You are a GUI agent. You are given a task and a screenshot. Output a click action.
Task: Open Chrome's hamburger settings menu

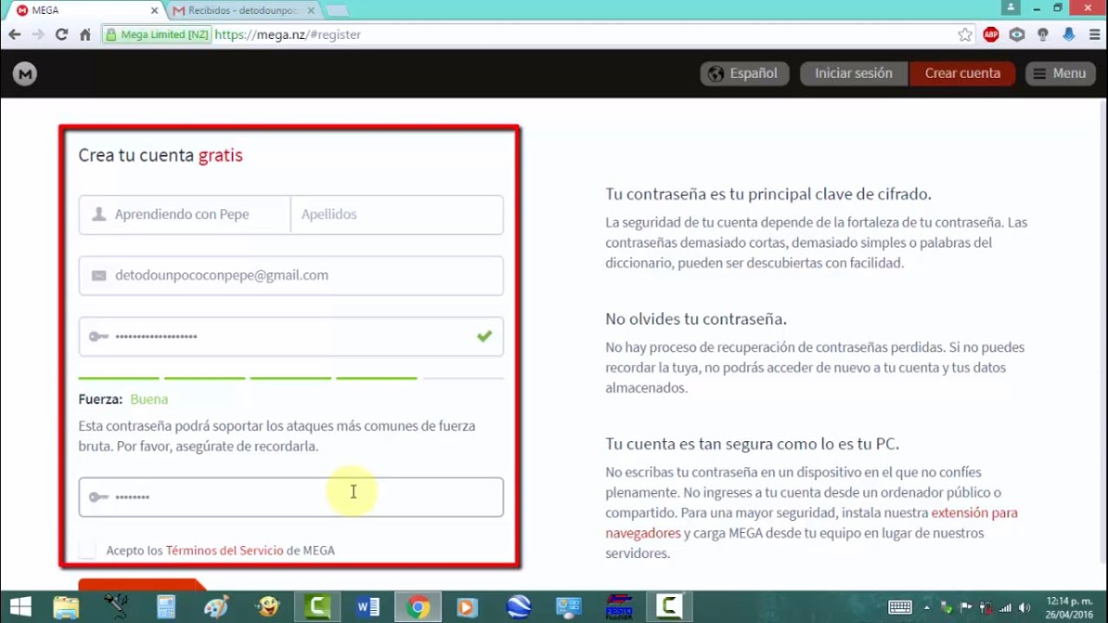[1093, 35]
